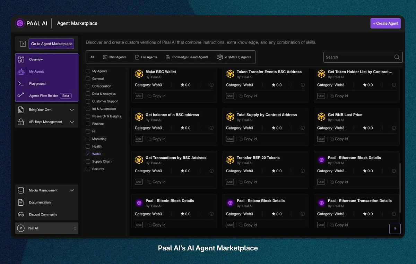This screenshot has height=264, width=416.
Task: Uncheck the Web3 category filter
Action: (88, 154)
